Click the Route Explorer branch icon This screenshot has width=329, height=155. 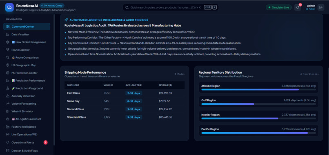coord(8,50)
